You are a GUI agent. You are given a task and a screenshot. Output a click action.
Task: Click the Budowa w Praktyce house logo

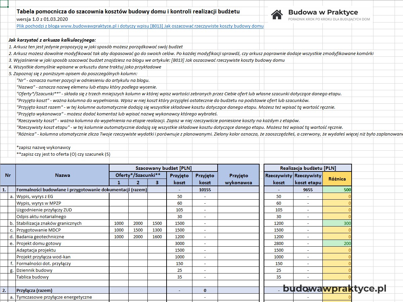[x=277, y=14]
